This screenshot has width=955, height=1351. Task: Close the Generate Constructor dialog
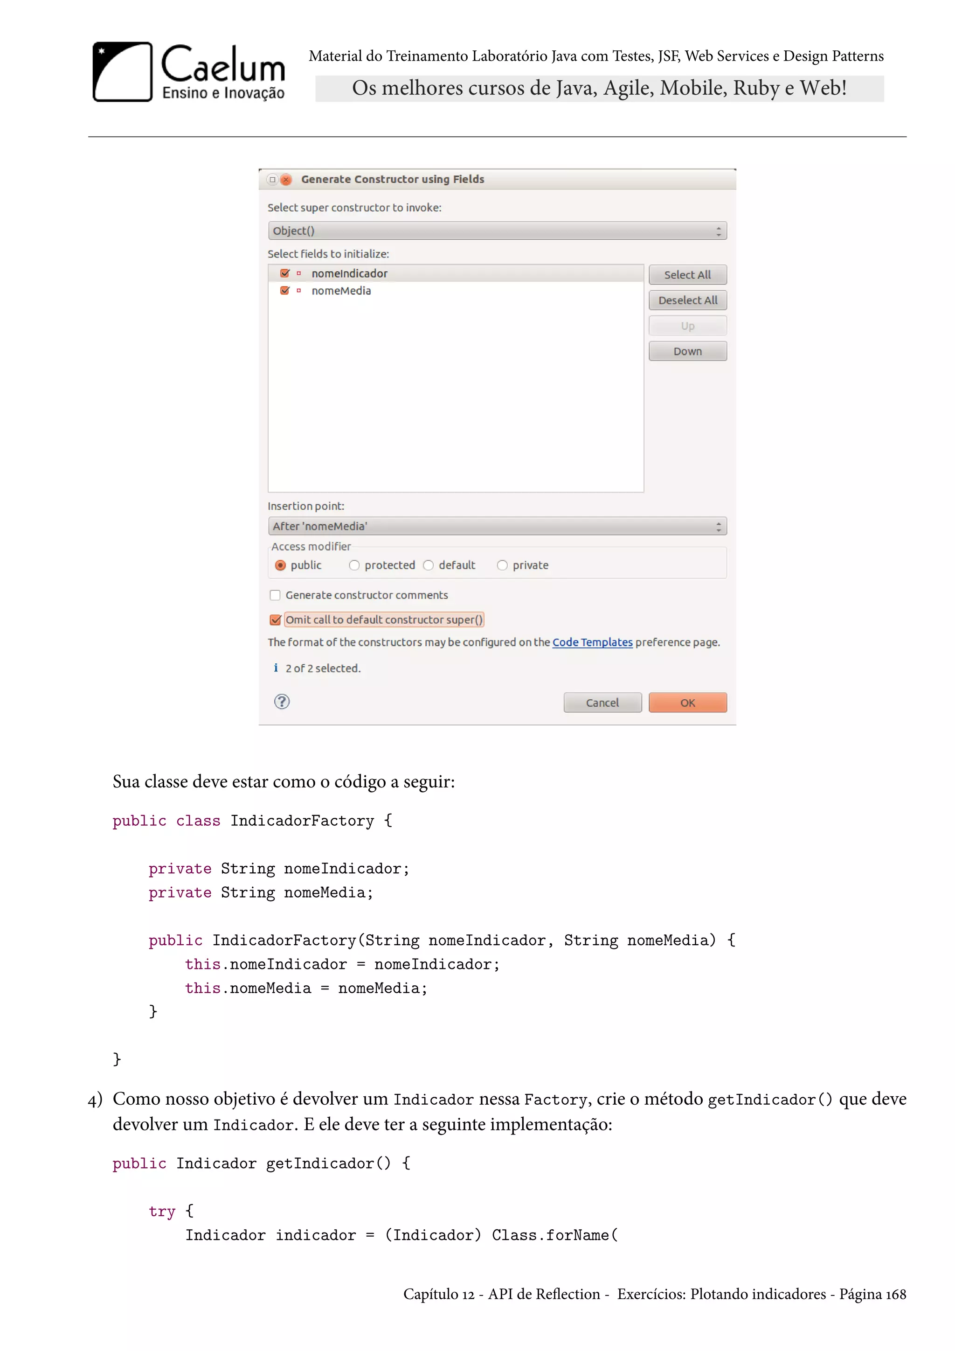pos(286,180)
